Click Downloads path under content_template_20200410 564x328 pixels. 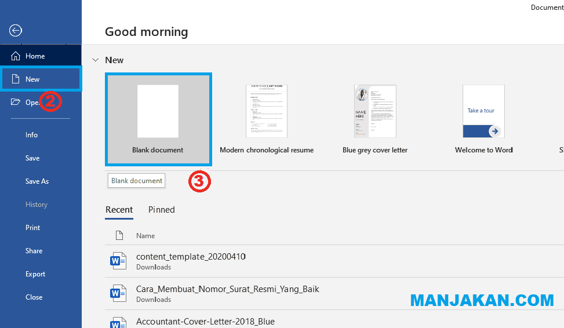pos(154,267)
